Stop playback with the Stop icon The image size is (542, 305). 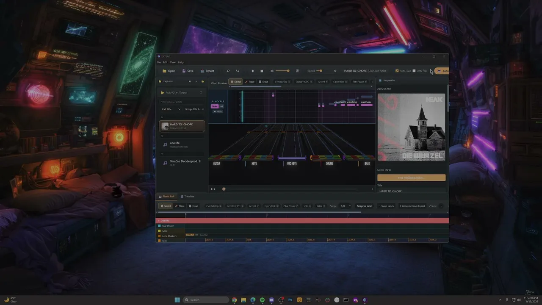point(262,71)
